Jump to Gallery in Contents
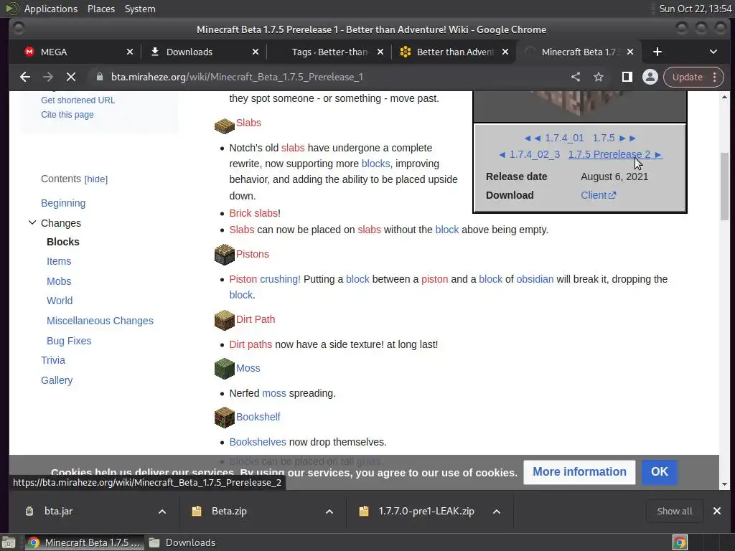The width and height of the screenshot is (735, 551). pos(57,380)
